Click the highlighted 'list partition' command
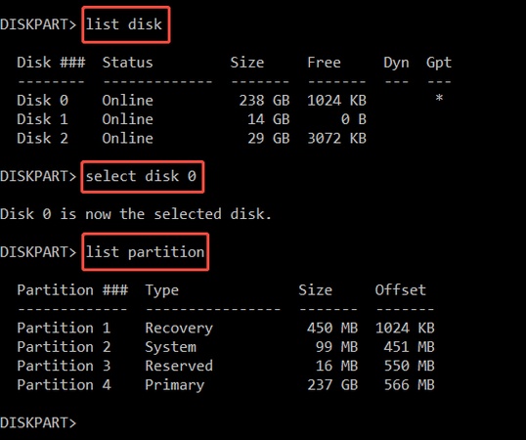This screenshot has width=526, height=440. click(x=146, y=252)
